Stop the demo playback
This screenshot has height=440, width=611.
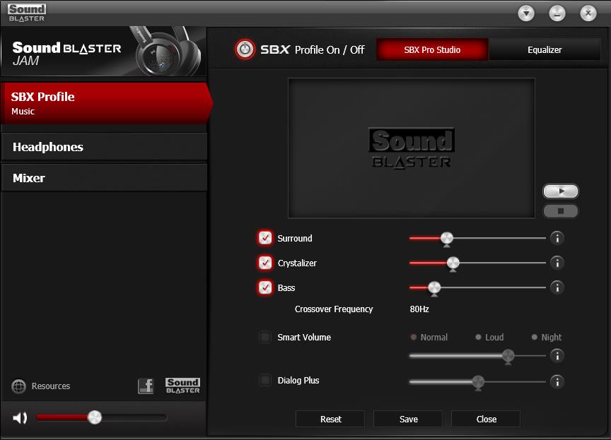[x=561, y=210]
